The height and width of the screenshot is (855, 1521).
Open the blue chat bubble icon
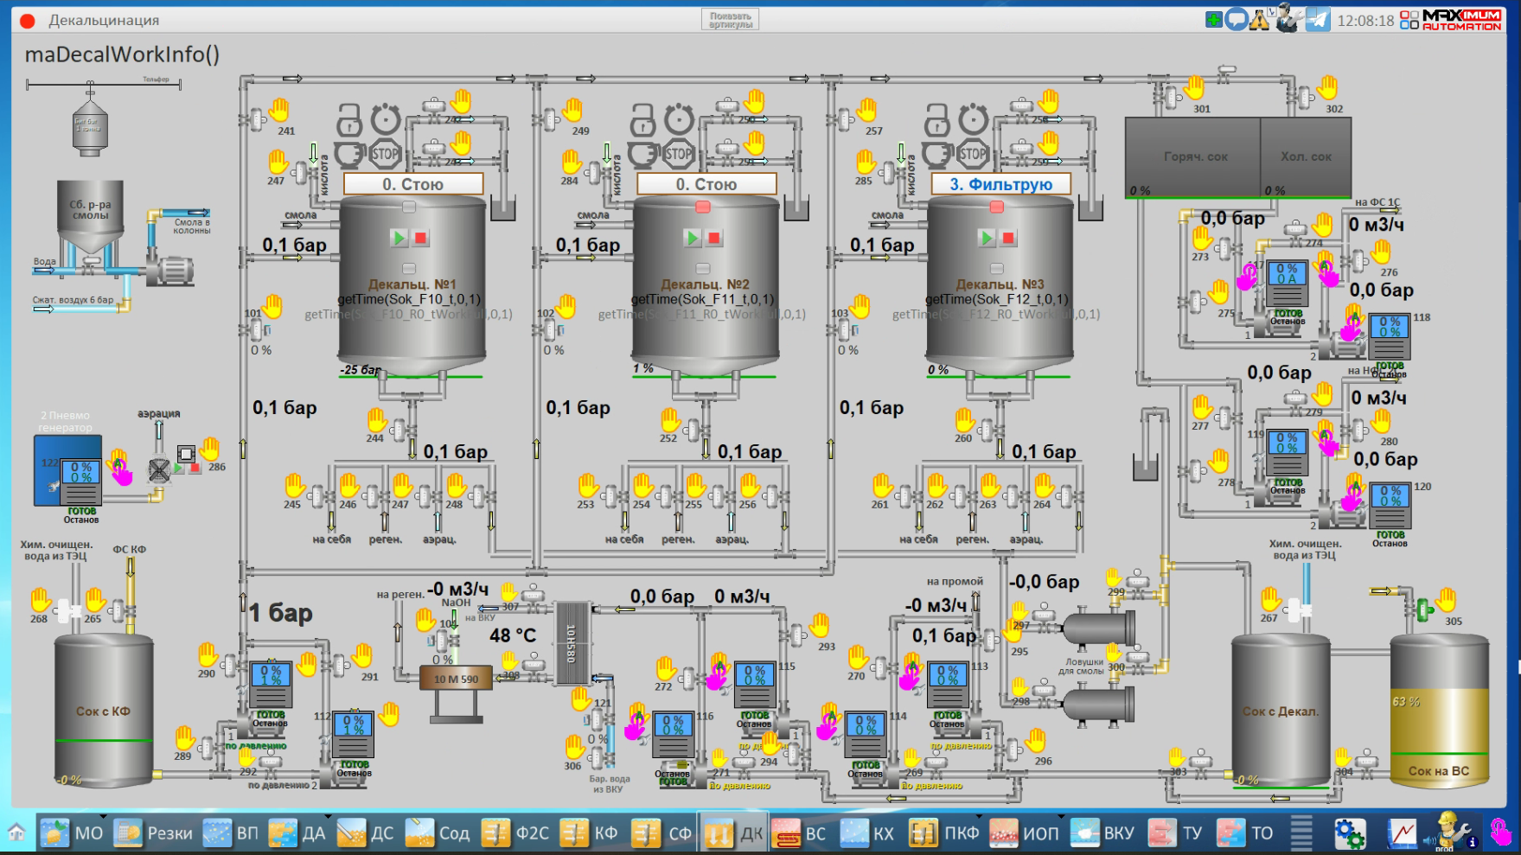[x=1237, y=20]
